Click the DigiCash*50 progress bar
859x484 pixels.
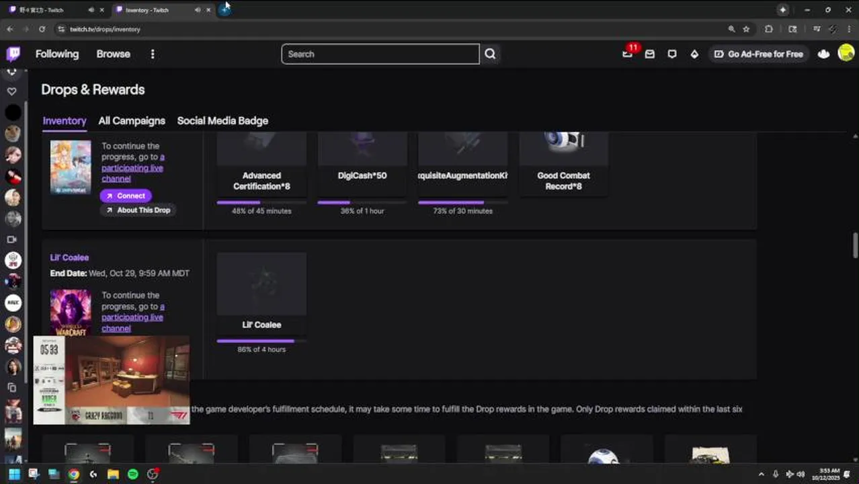coord(362,202)
